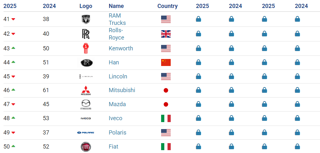Open the Polaris brand link
Screen dimensions: 320x153
click(118, 133)
